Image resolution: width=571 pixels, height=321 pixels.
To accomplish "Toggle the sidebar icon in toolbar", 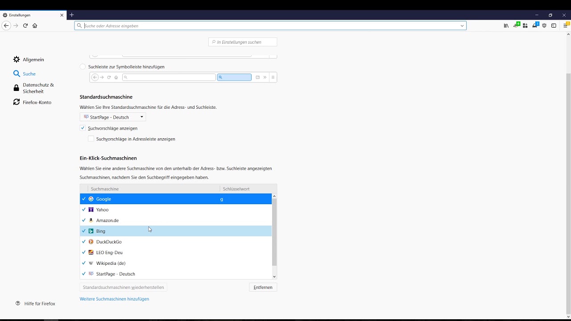I will point(554,26).
